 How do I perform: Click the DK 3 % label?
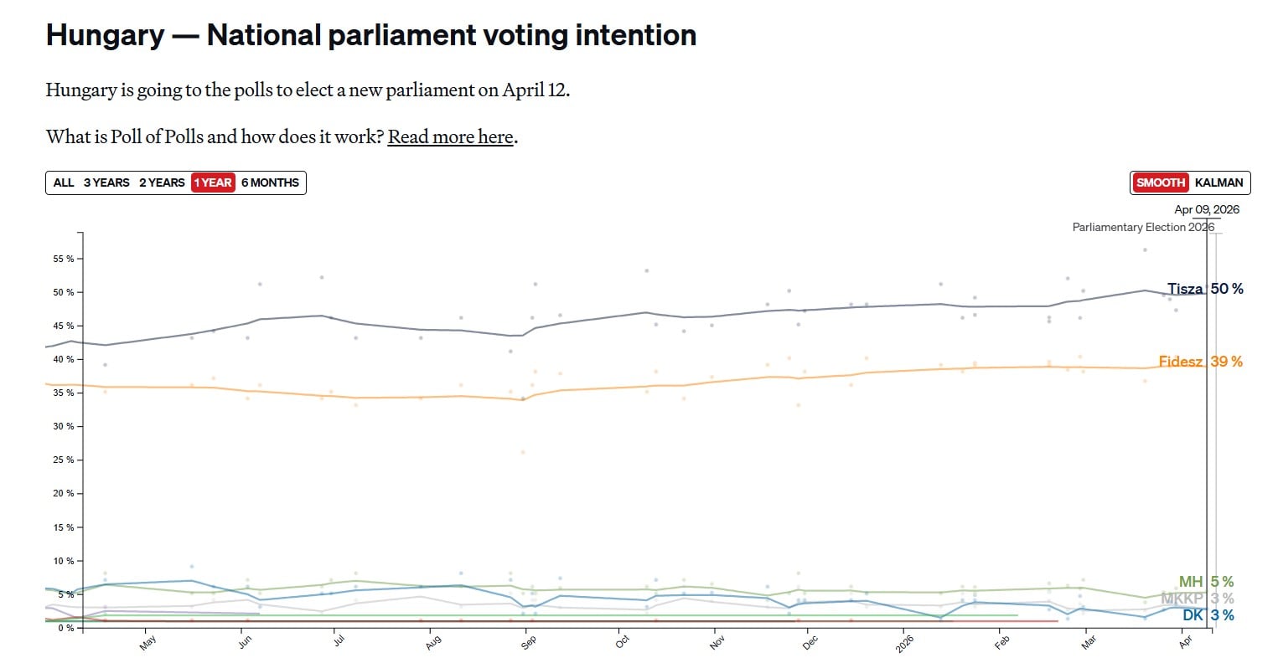1208,615
